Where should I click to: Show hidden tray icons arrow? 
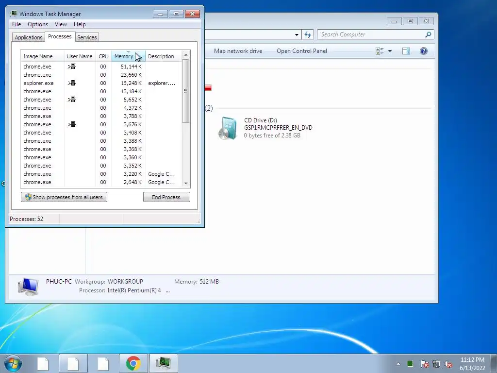(x=398, y=364)
